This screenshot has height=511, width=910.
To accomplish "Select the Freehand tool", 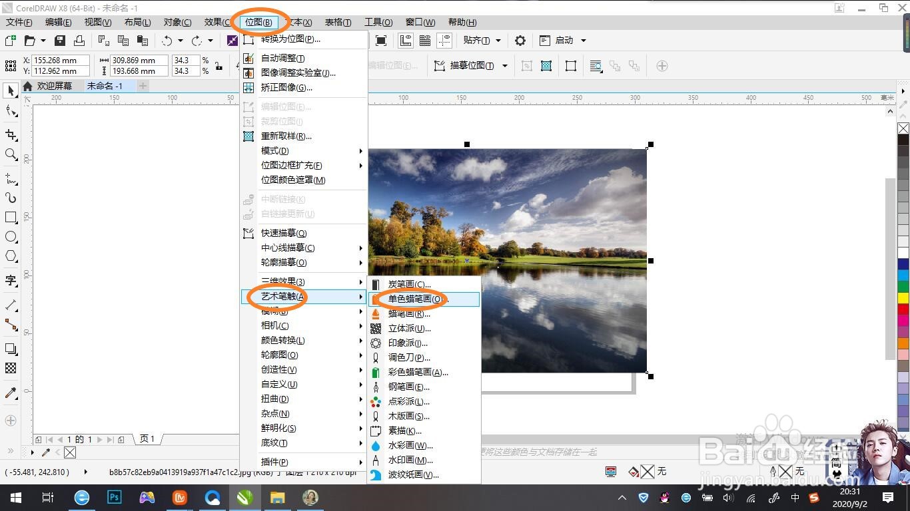I will tap(11, 179).
